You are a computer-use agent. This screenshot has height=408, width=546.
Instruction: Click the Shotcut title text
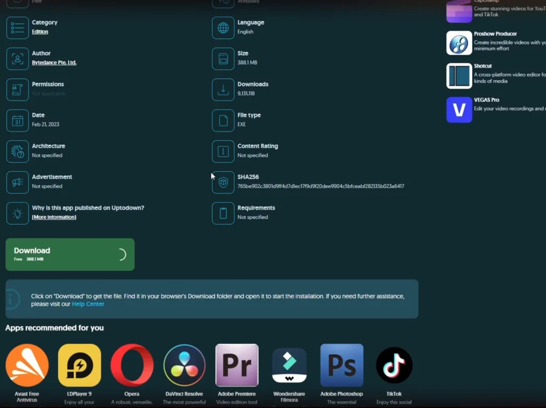click(483, 66)
